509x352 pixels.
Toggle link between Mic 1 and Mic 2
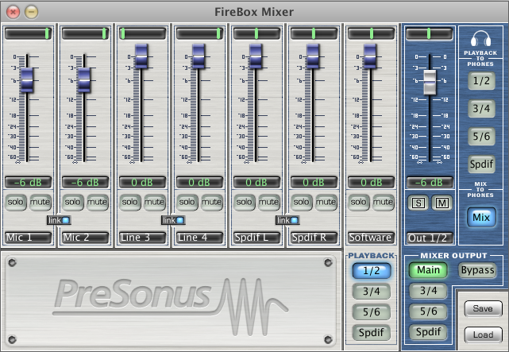(59, 220)
